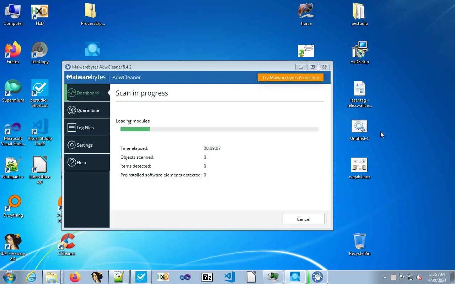Open the green monitor app in taskbar

pyautogui.click(x=273, y=277)
